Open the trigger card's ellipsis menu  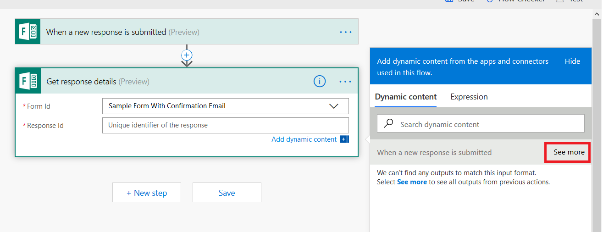(345, 32)
